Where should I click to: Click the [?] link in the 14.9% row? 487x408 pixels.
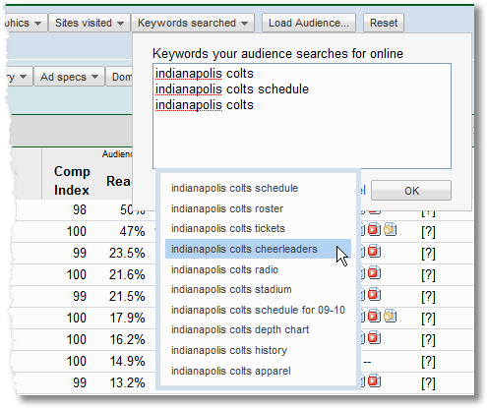428,362
